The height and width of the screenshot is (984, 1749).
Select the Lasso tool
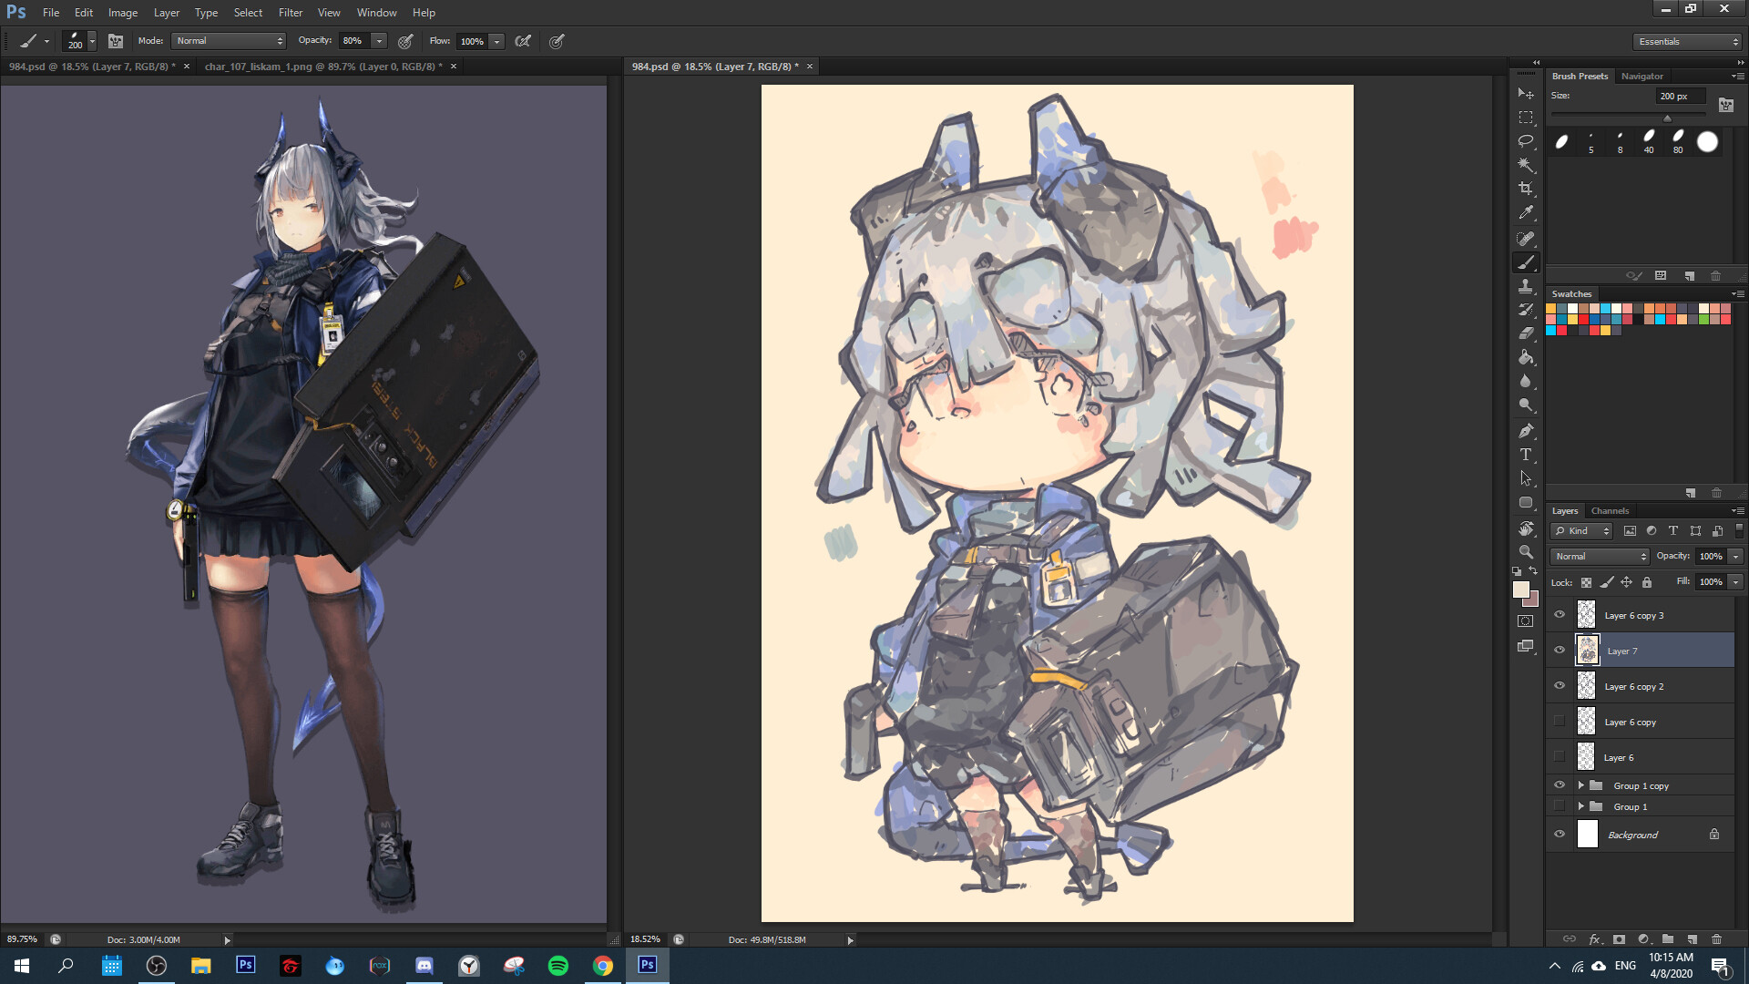click(x=1526, y=141)
